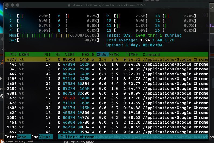Sort by the NI column header
This screenshot has width=214, height=143.
coord(58,55)
